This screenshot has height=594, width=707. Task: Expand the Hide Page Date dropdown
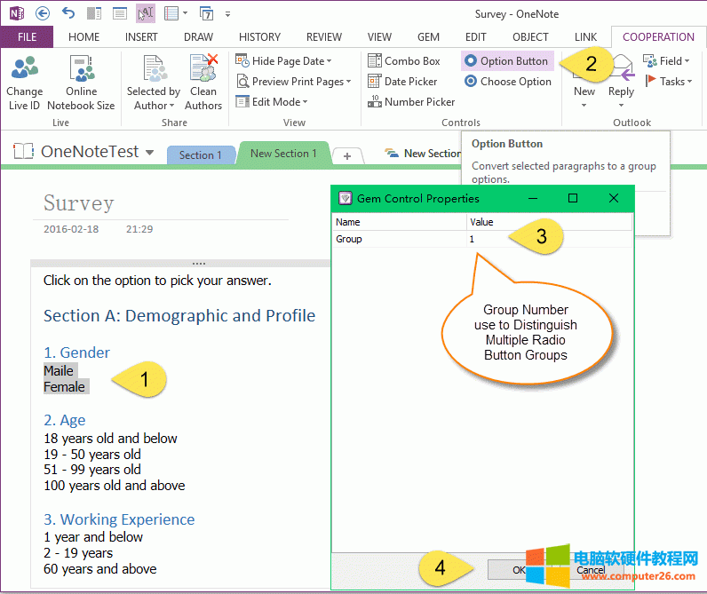329,61
